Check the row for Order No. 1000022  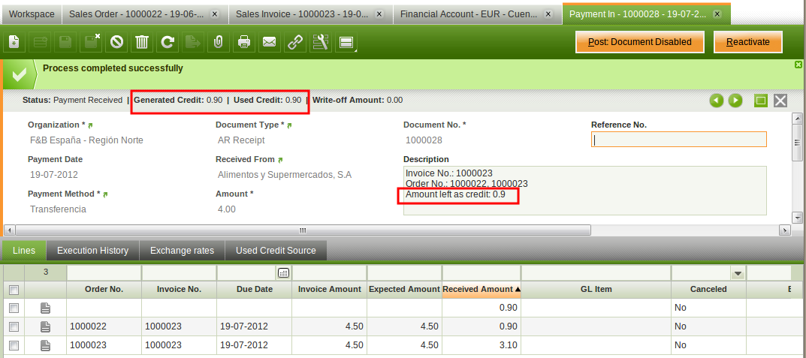click(x=13, y=326)
